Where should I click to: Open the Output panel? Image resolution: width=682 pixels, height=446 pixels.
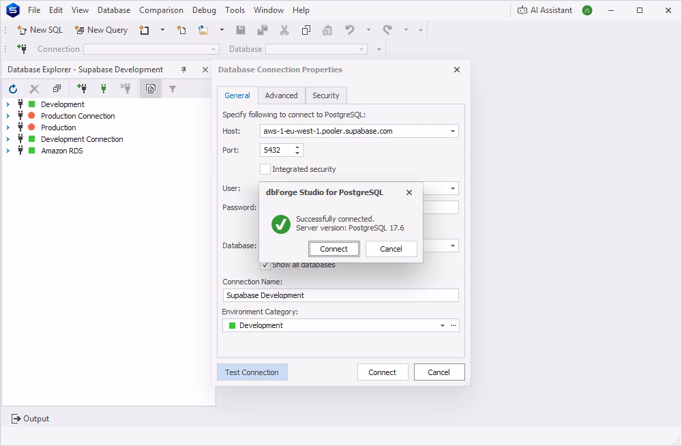tap(30, 419)
